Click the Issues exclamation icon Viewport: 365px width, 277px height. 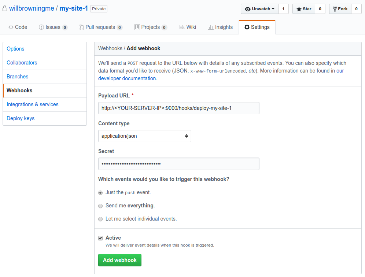click(x=41, y=27)
